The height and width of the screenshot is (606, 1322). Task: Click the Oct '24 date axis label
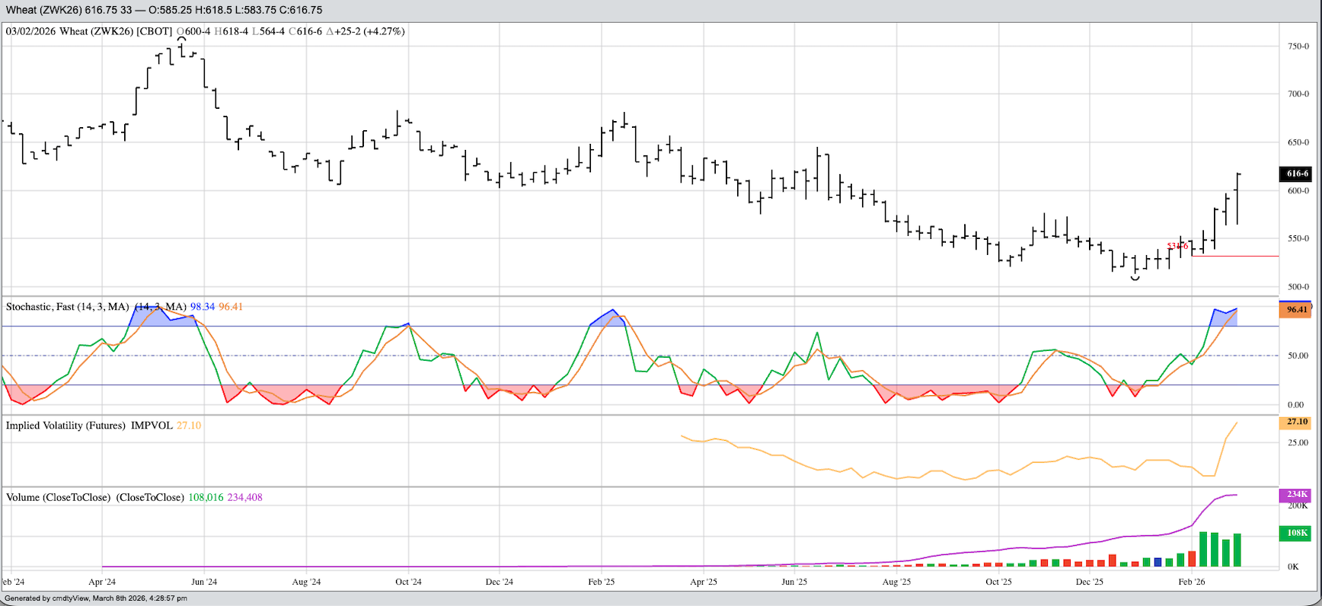click(408, 582)
